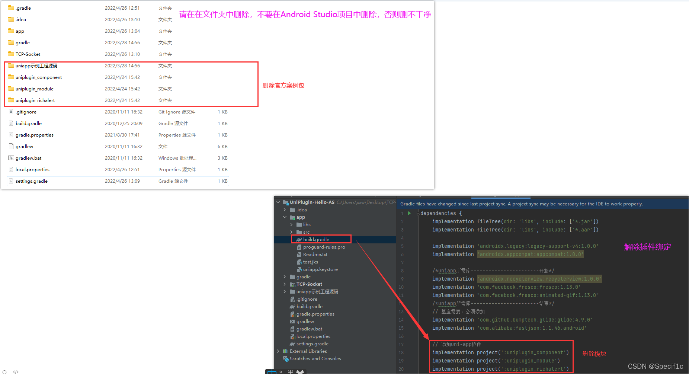Viewport: 689px width, 374px height.
Task: Expand the TCP-Socket module arrow
Action: (x=285, y=284)
